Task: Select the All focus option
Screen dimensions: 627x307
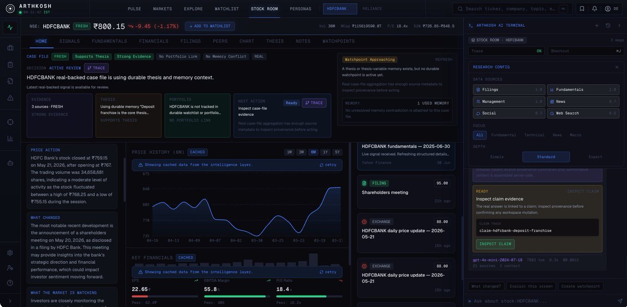Action: pyautogui.click(x=479, y=135)
